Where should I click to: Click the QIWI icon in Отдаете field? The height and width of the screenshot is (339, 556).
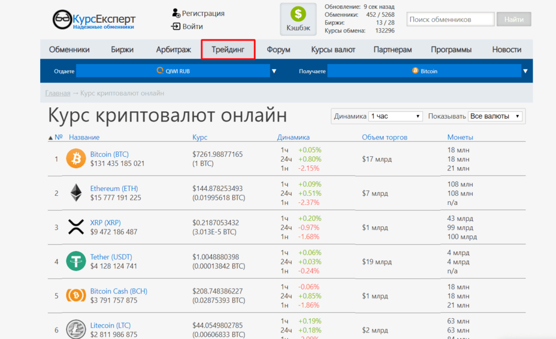point(160,71)
